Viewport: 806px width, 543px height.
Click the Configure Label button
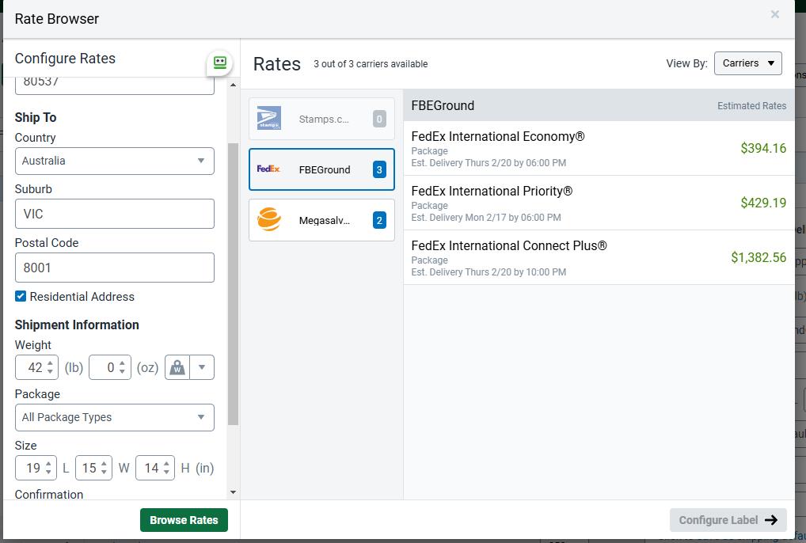pyautogui.click(x=728, y=520)
